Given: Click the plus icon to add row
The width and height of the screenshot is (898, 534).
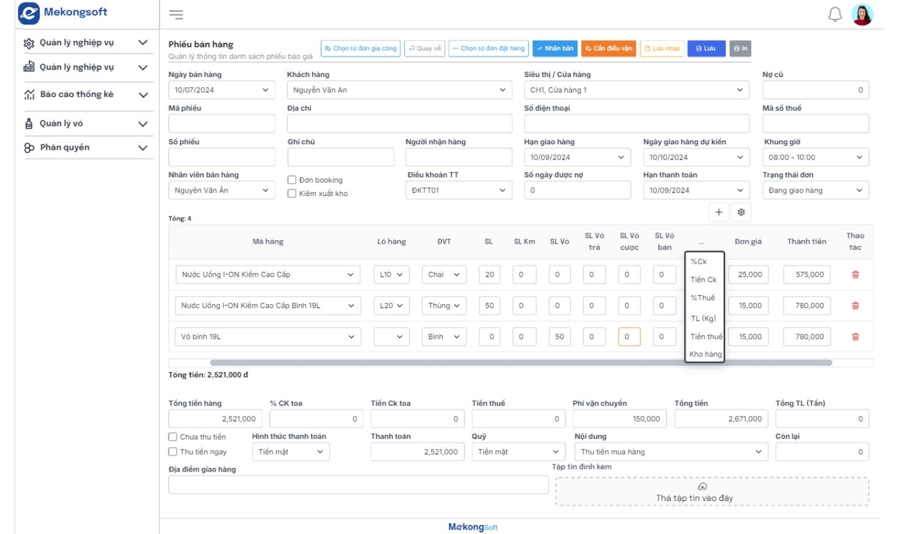Looking at the screenshot, I should coord(719,212).
